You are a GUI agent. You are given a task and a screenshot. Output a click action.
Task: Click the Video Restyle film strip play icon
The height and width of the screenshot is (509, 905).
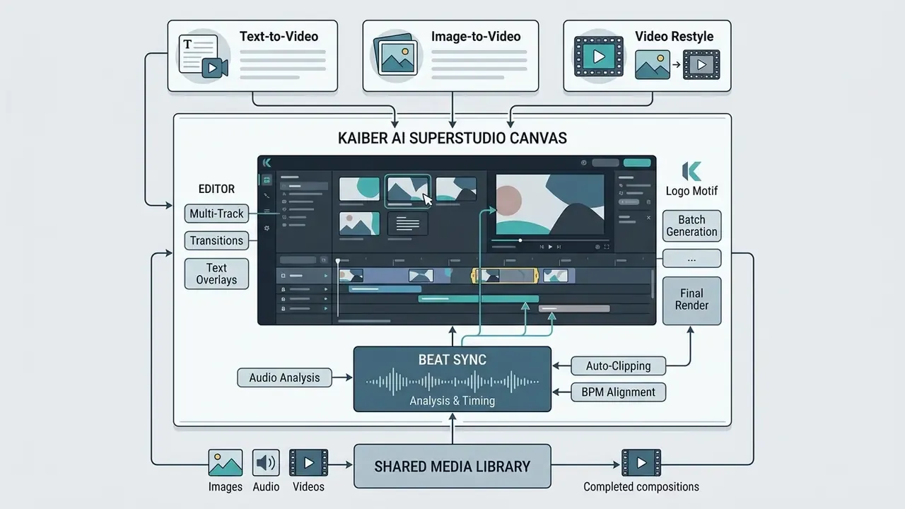point(598,57)
